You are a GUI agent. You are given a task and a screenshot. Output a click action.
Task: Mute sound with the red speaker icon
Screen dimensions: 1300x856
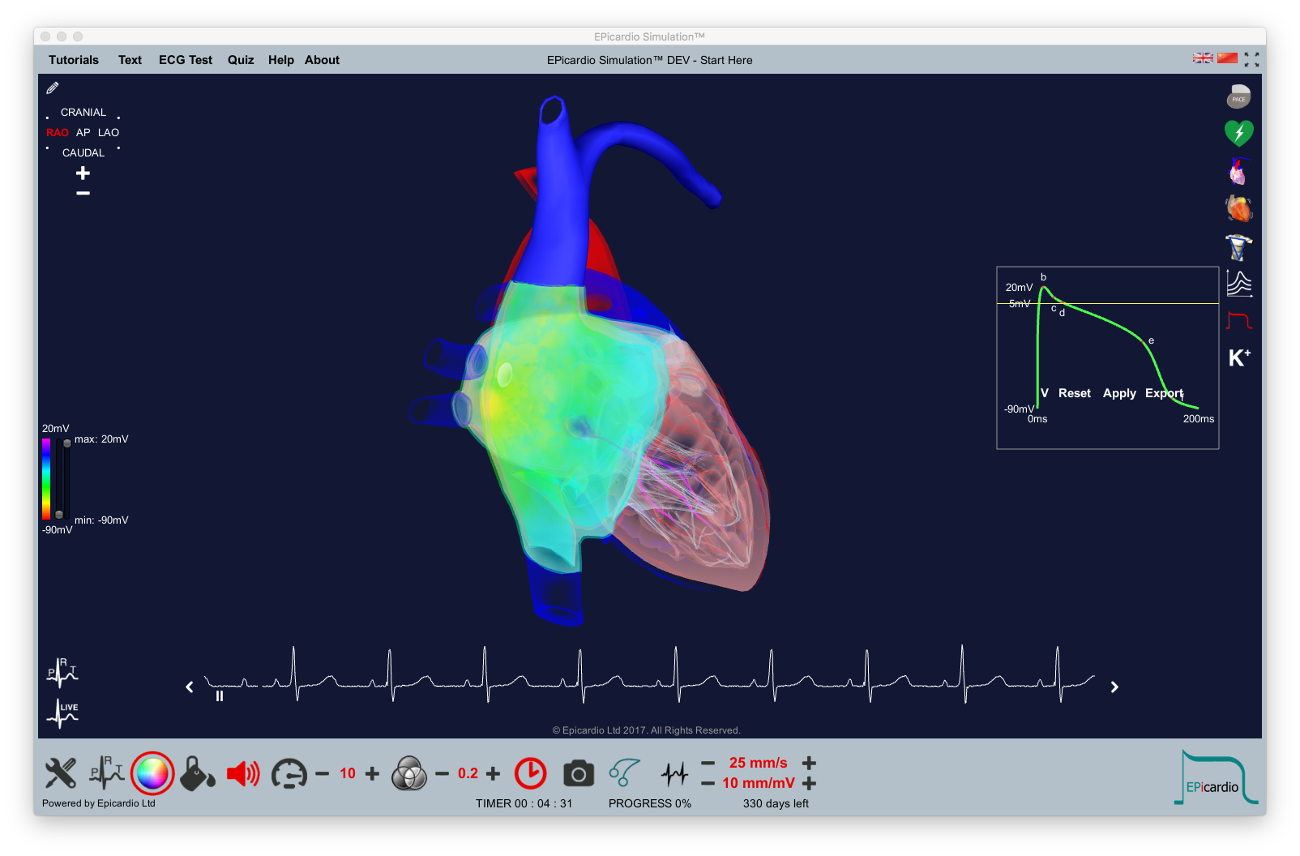[x=242, y=773]
